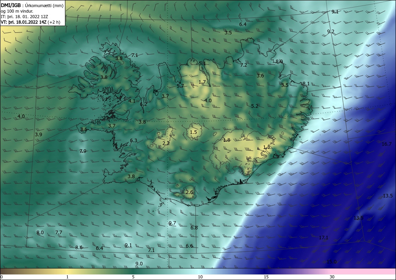This screenshot has width=396, height=280.
Task: Select the initial time "IT: þri. 18. 01. 2022 12Z"
Action: point(25,17)
